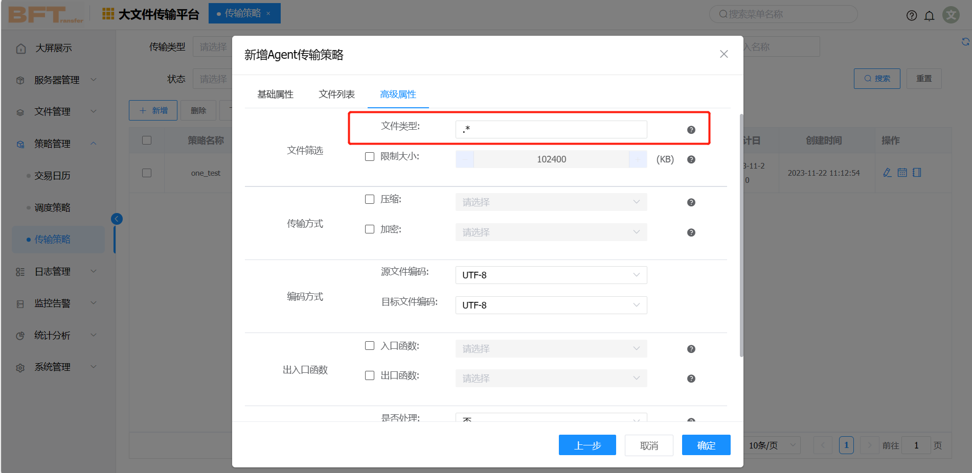972x473 pixels.
Task: Click the dialog's vertical scrollbar
Action: pyautogui.click(x=741, y=235)
